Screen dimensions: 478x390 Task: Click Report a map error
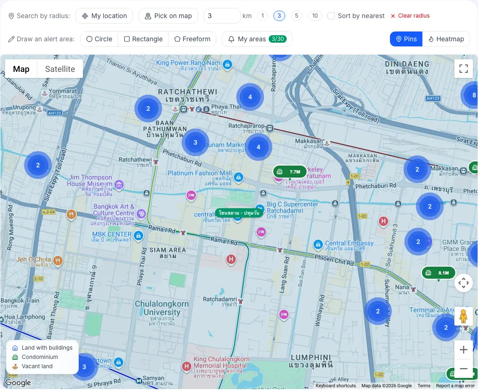click(x=455, y=386)
